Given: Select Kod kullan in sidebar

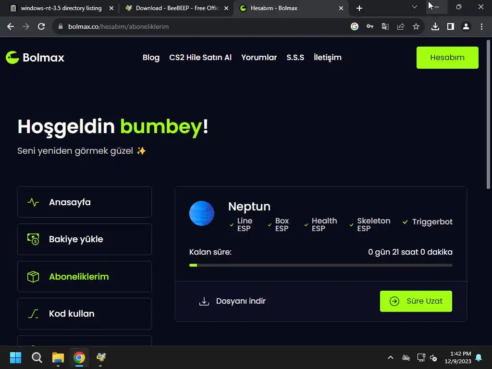Looking at the screenshot, I should pos(85,313).
